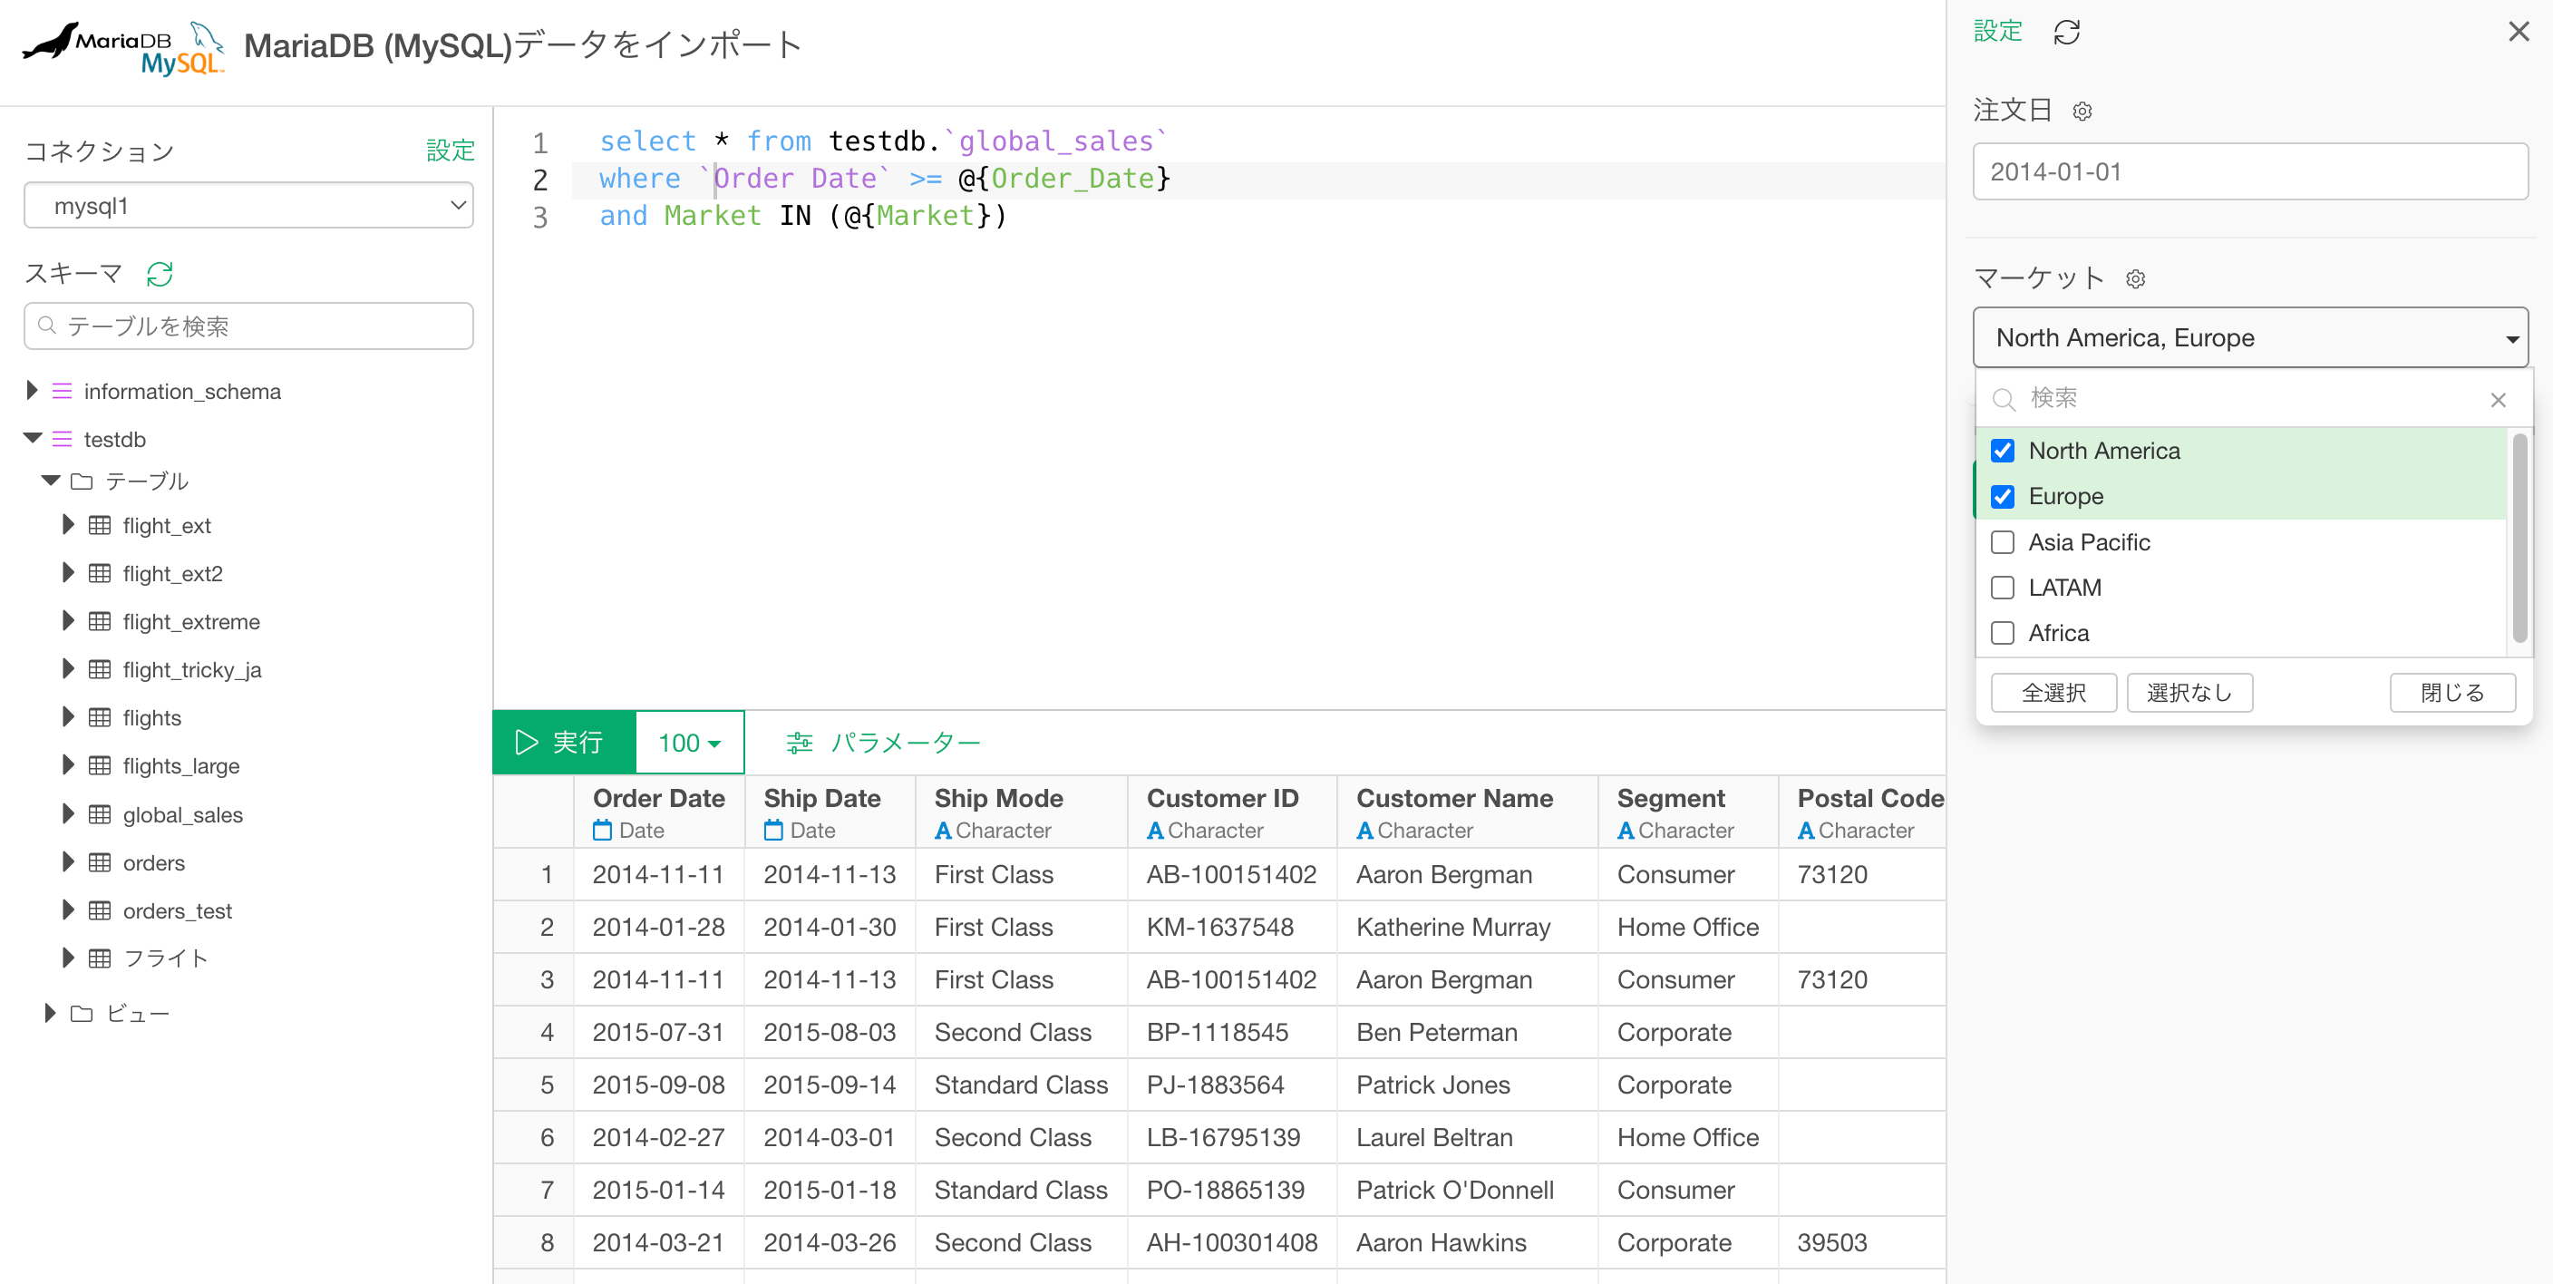This screenshot has width=2553, height=1284.
Task: Expand the information_schema tree node
Action: [x=32, y=391]
